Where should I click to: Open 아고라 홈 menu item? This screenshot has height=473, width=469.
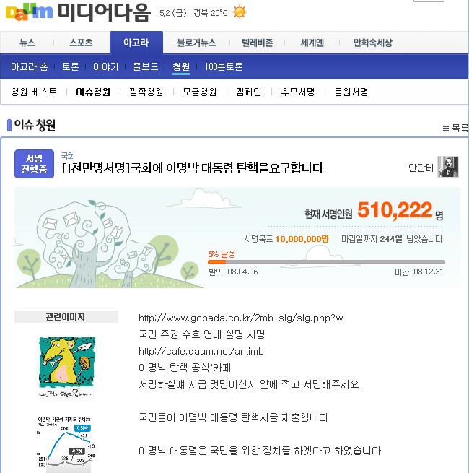30,66
